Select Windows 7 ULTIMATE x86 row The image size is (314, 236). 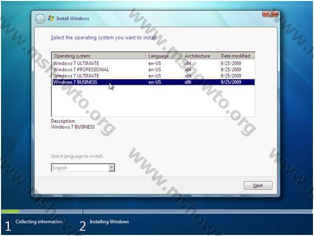pos(153,76)
